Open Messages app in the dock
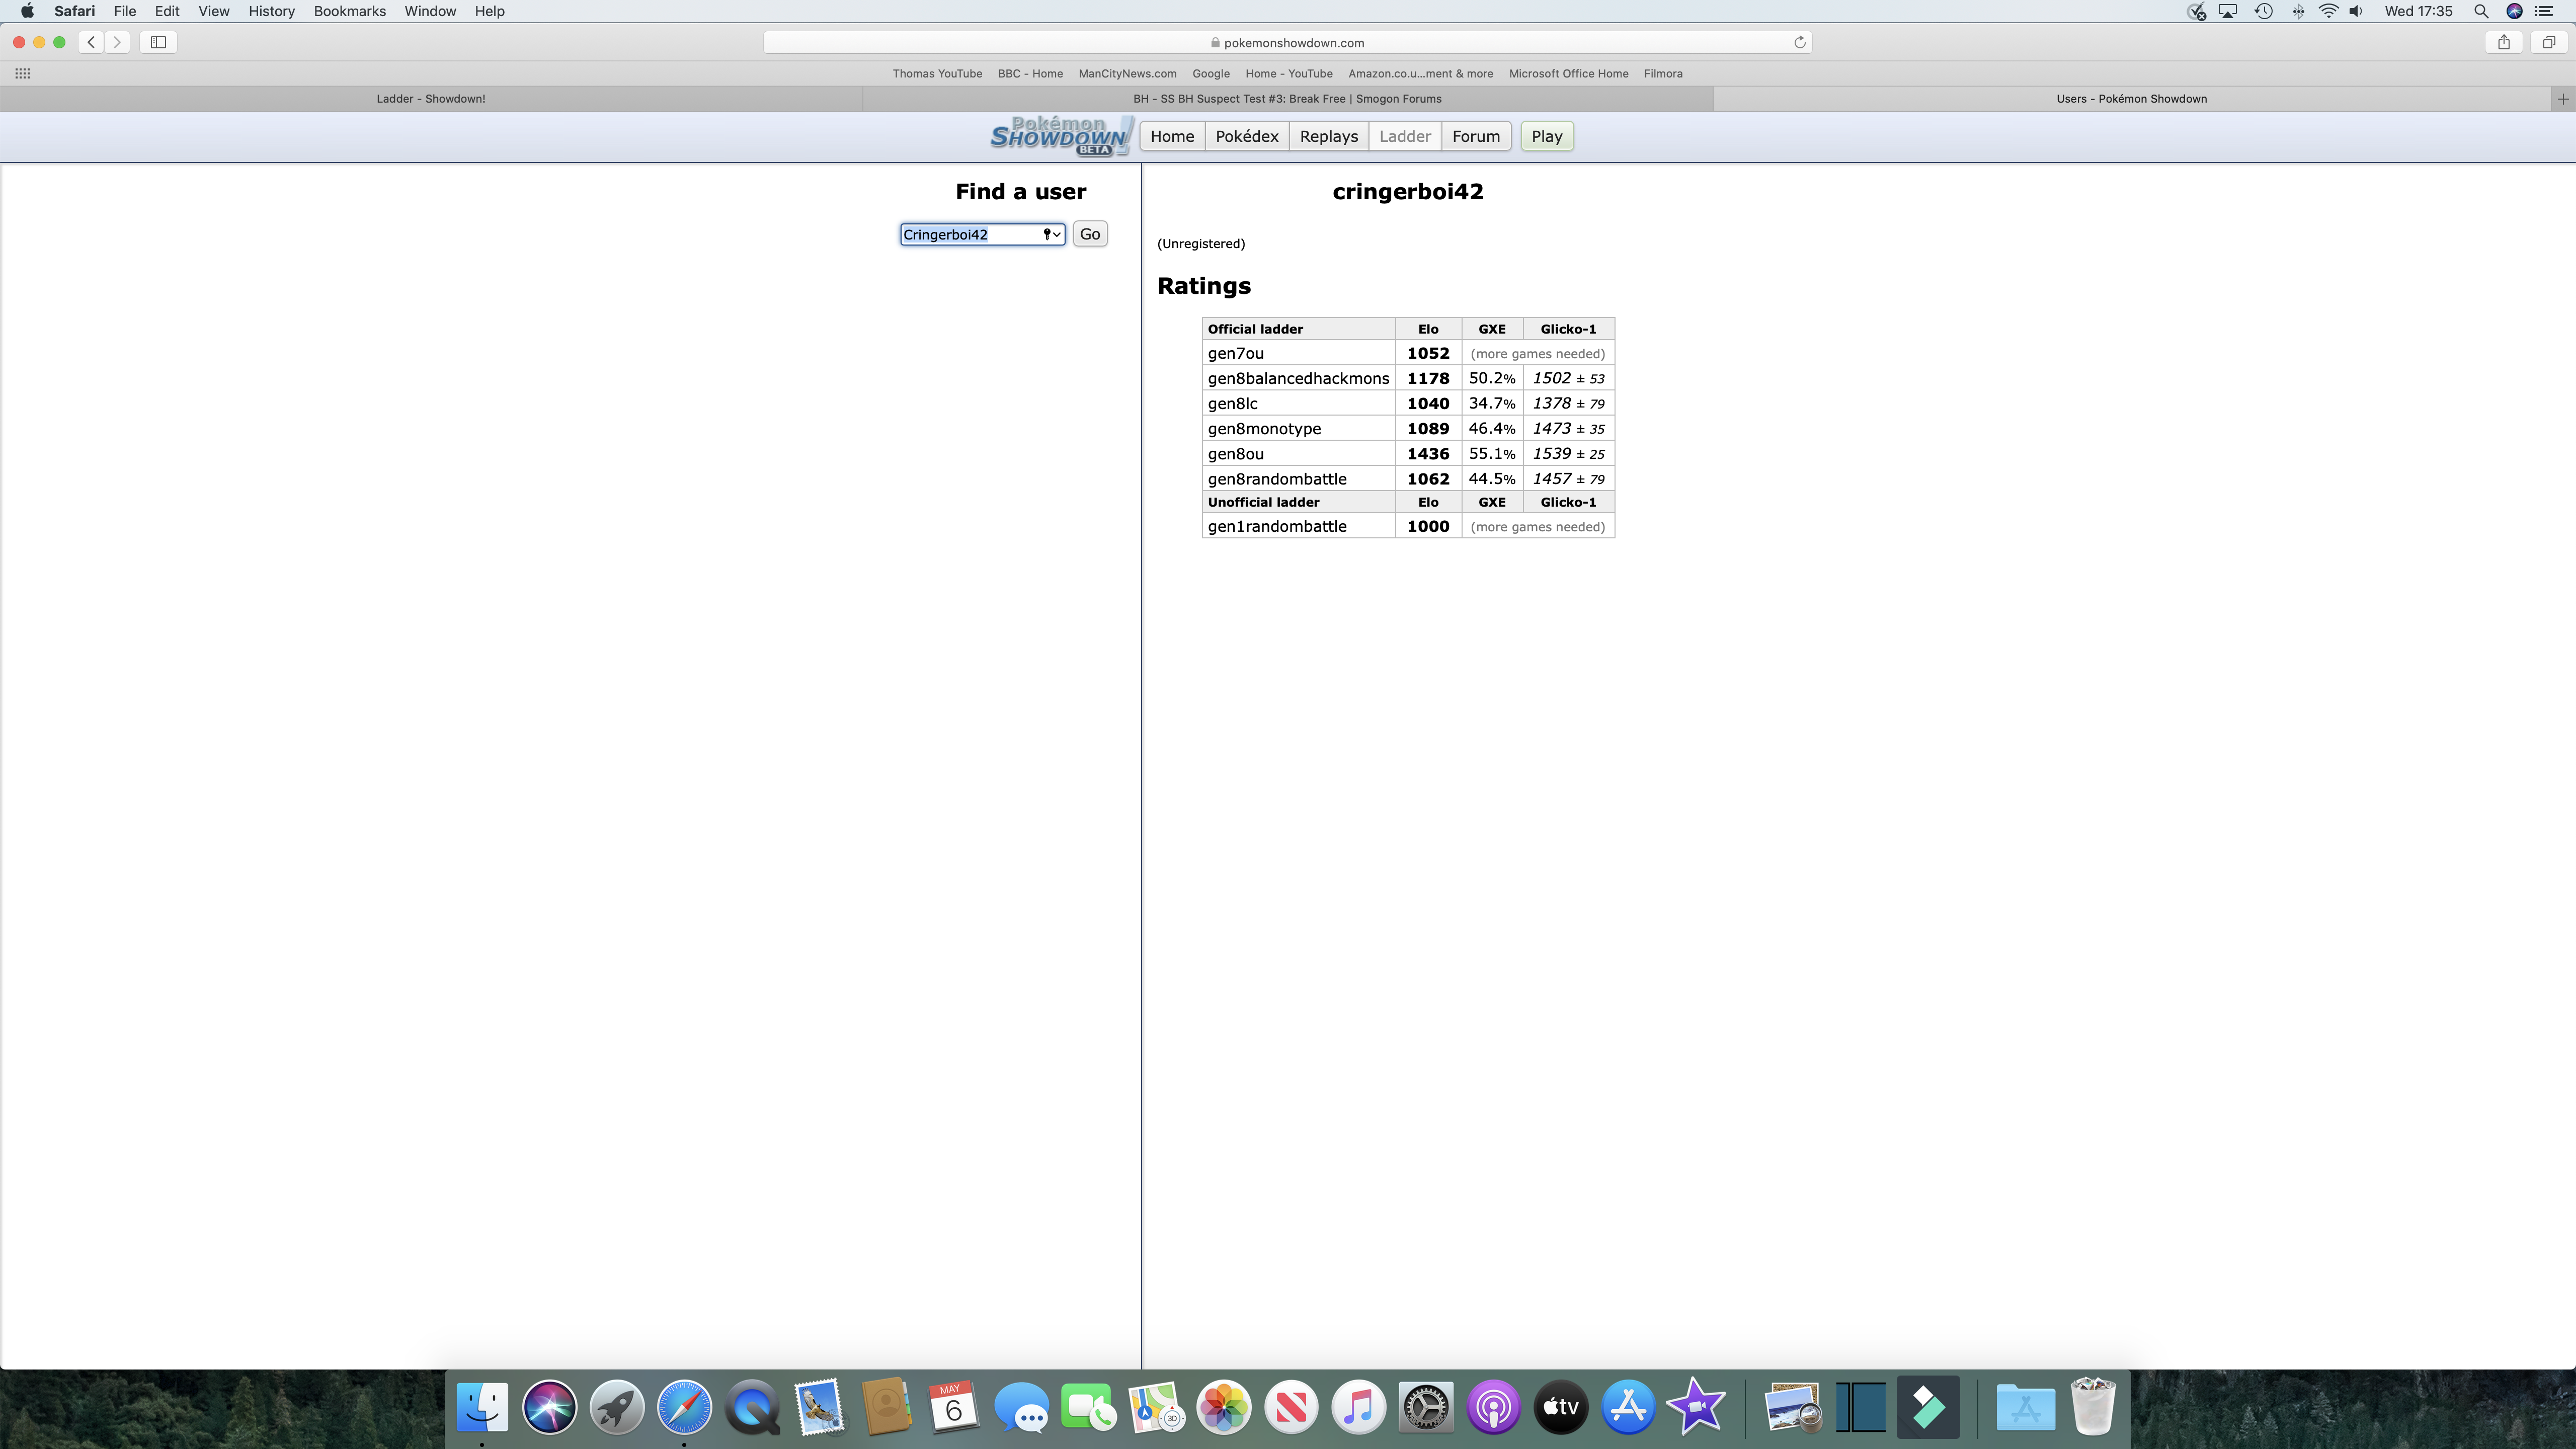 [x=1021, y=1407]
